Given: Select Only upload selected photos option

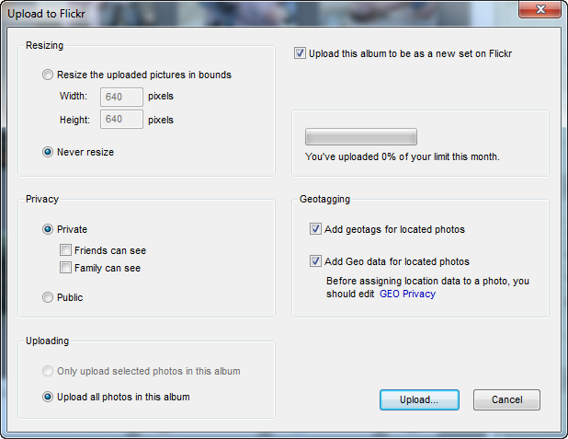Looking at the screenshot, I should 48,371.
